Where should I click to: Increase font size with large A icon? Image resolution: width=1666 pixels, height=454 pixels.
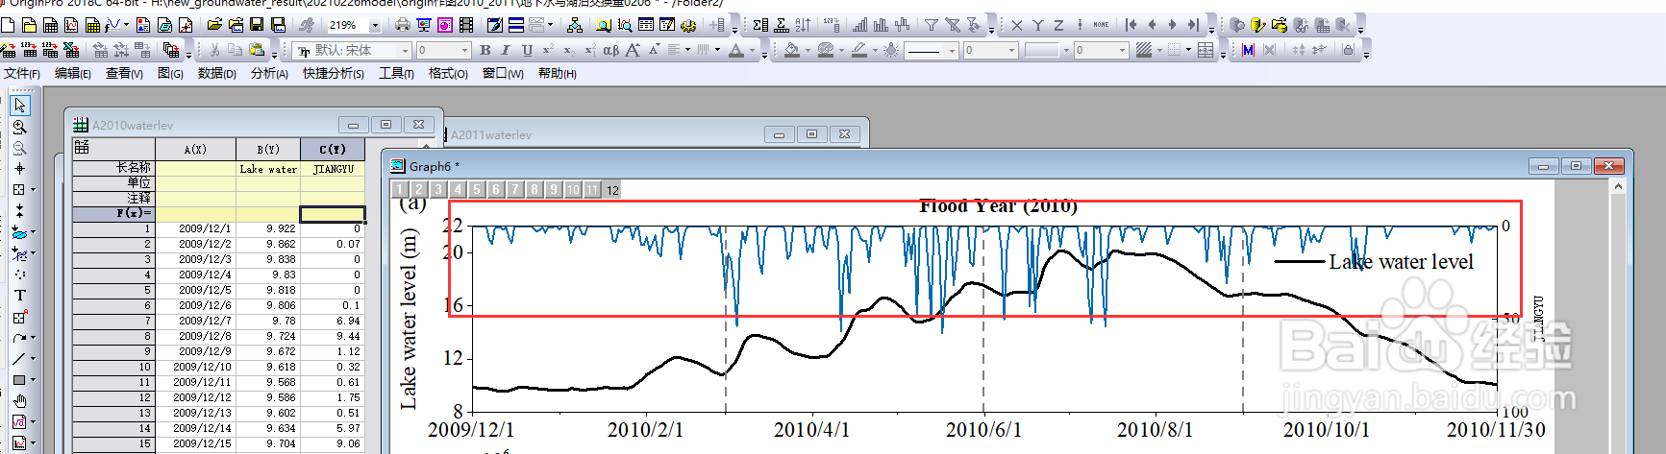tap(633, 50)
